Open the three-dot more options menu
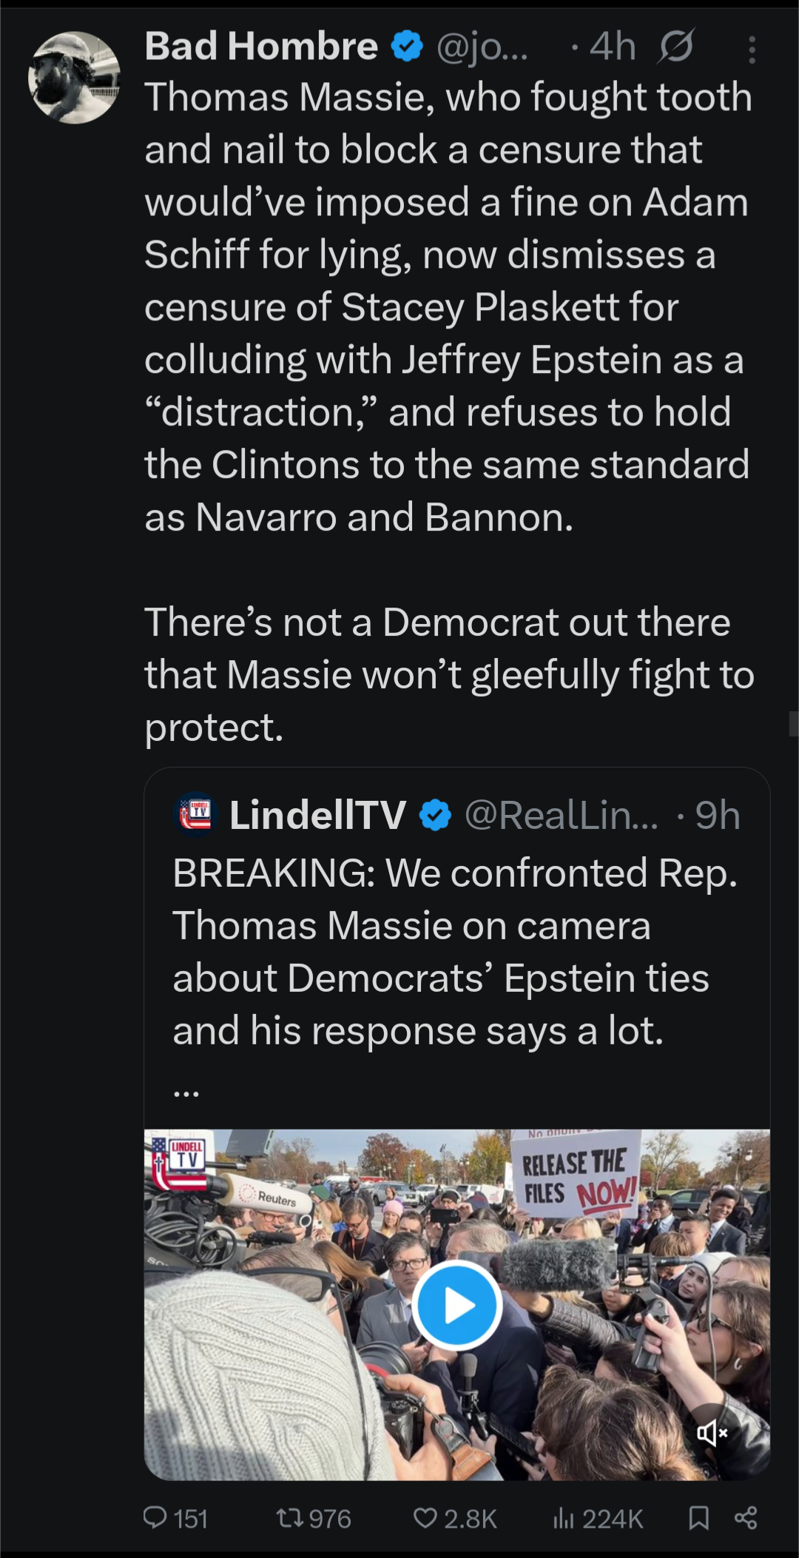799x1558 pixels. (x=752, y=50)
